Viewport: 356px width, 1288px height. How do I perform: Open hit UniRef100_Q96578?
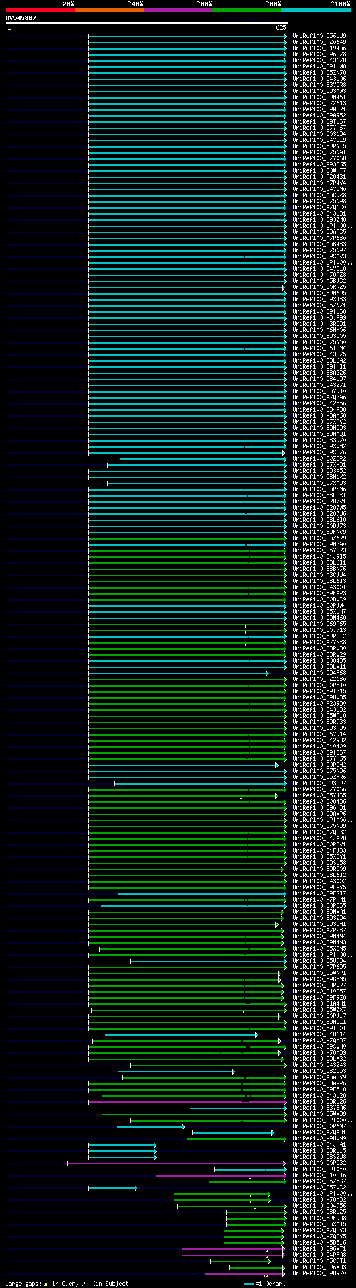(x=319, y=54)
